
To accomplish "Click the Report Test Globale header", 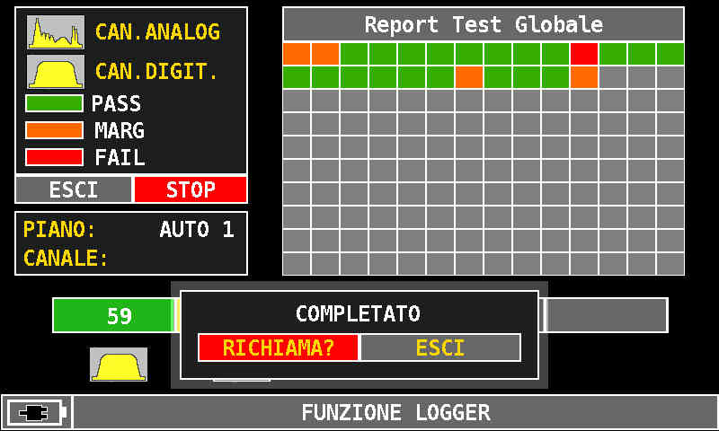I will click(x=484, y=25).
